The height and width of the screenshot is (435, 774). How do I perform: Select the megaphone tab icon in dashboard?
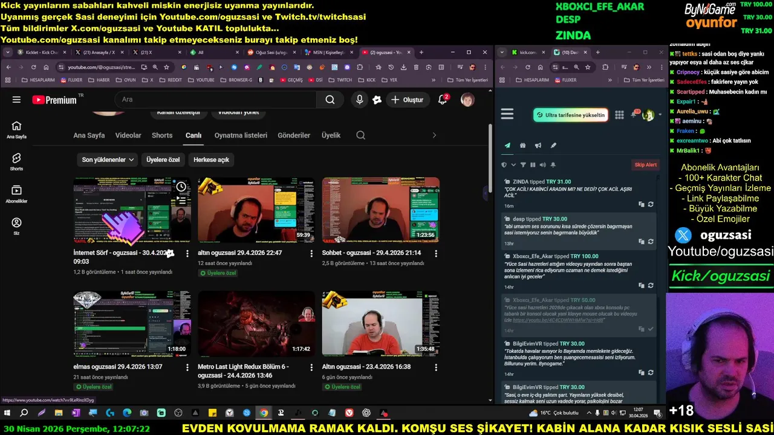point(538,146)
